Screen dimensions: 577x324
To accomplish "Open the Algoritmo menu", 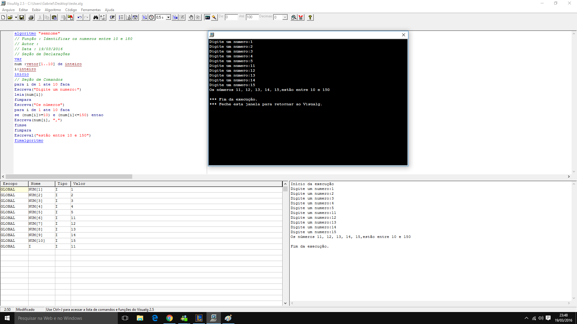I will 52,10.
